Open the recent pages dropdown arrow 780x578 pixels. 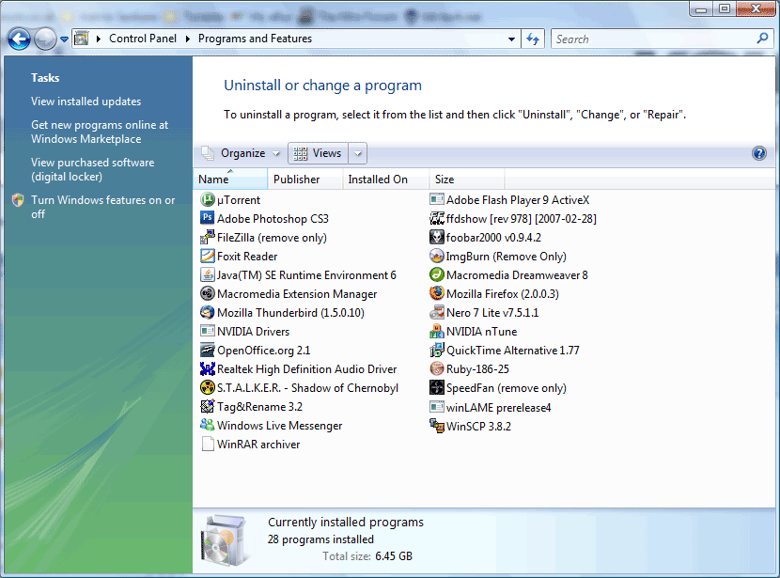click(x=64, y=39)
